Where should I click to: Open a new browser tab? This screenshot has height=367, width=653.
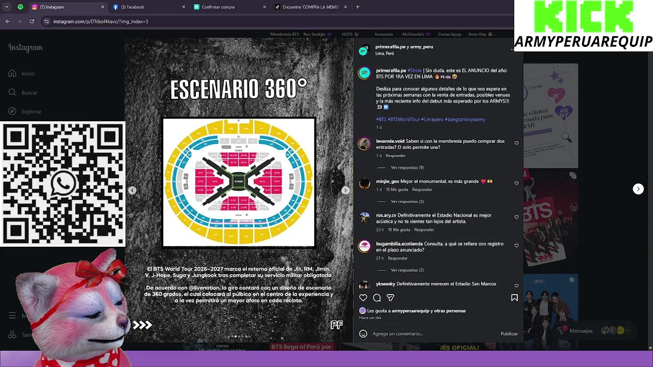(358, 7)
